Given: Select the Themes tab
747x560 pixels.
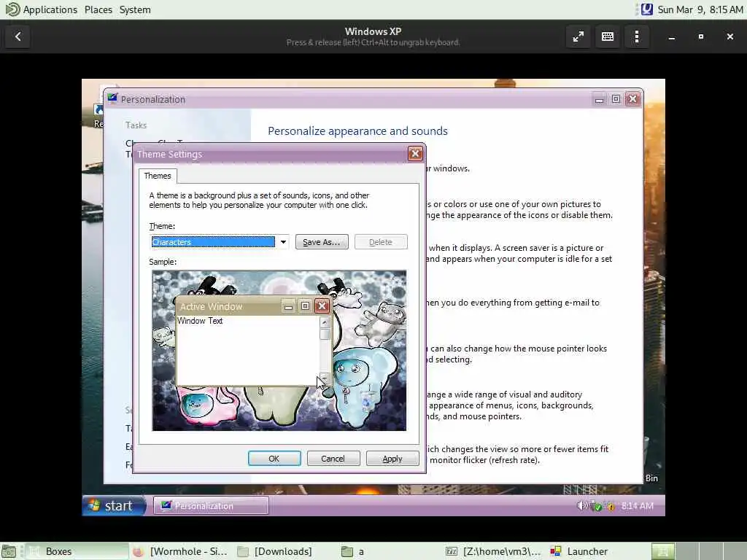Looking at the screenshot, I should point(158,176).
